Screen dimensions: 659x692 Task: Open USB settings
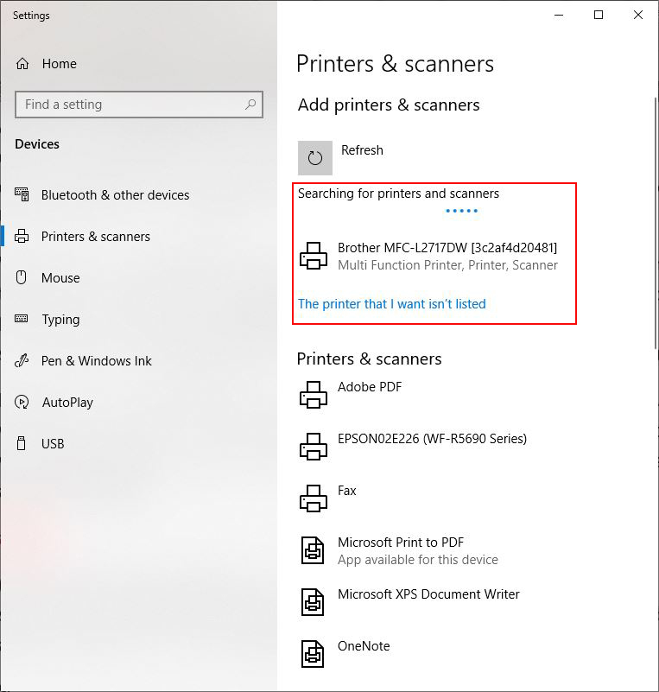(53, 443)
